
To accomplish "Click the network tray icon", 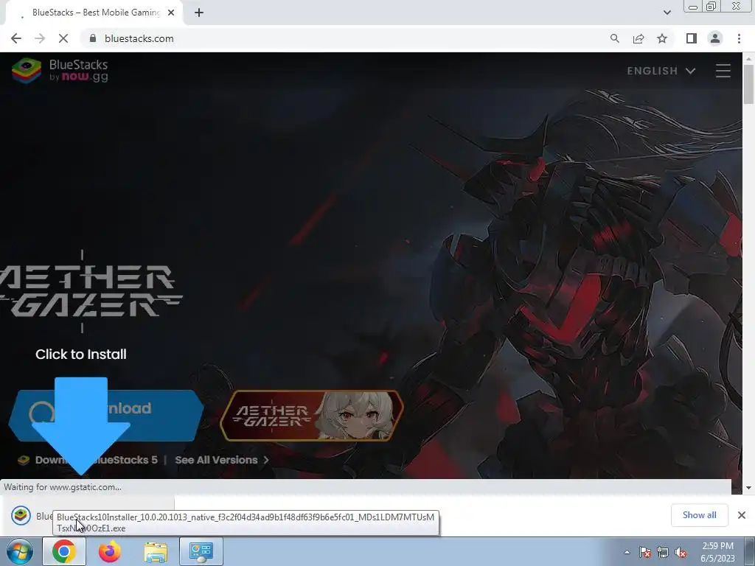I will pos(663,552).
